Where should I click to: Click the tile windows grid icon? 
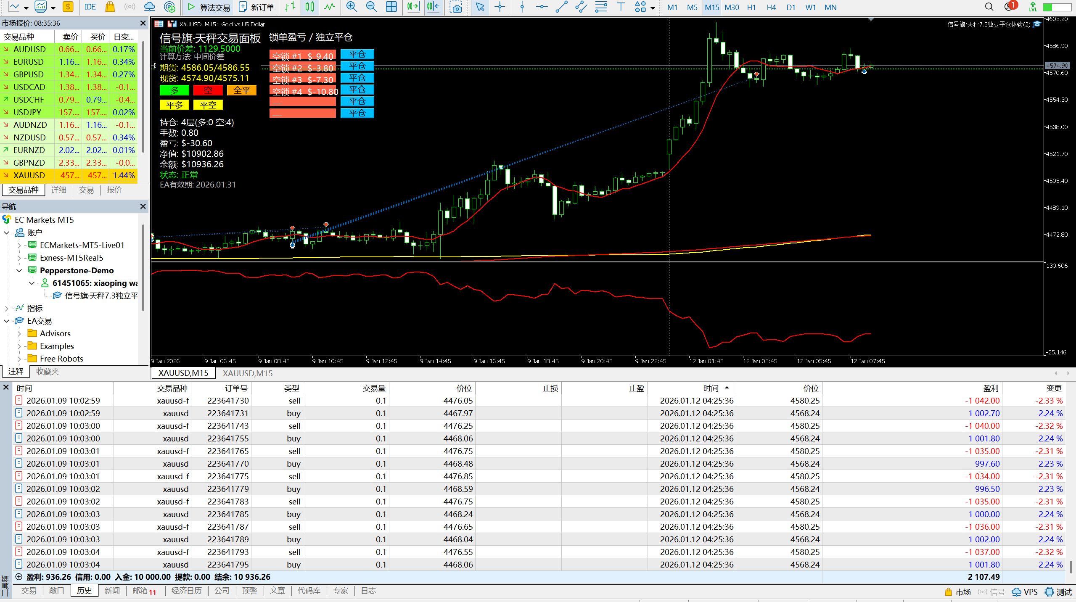click(391, 7)
